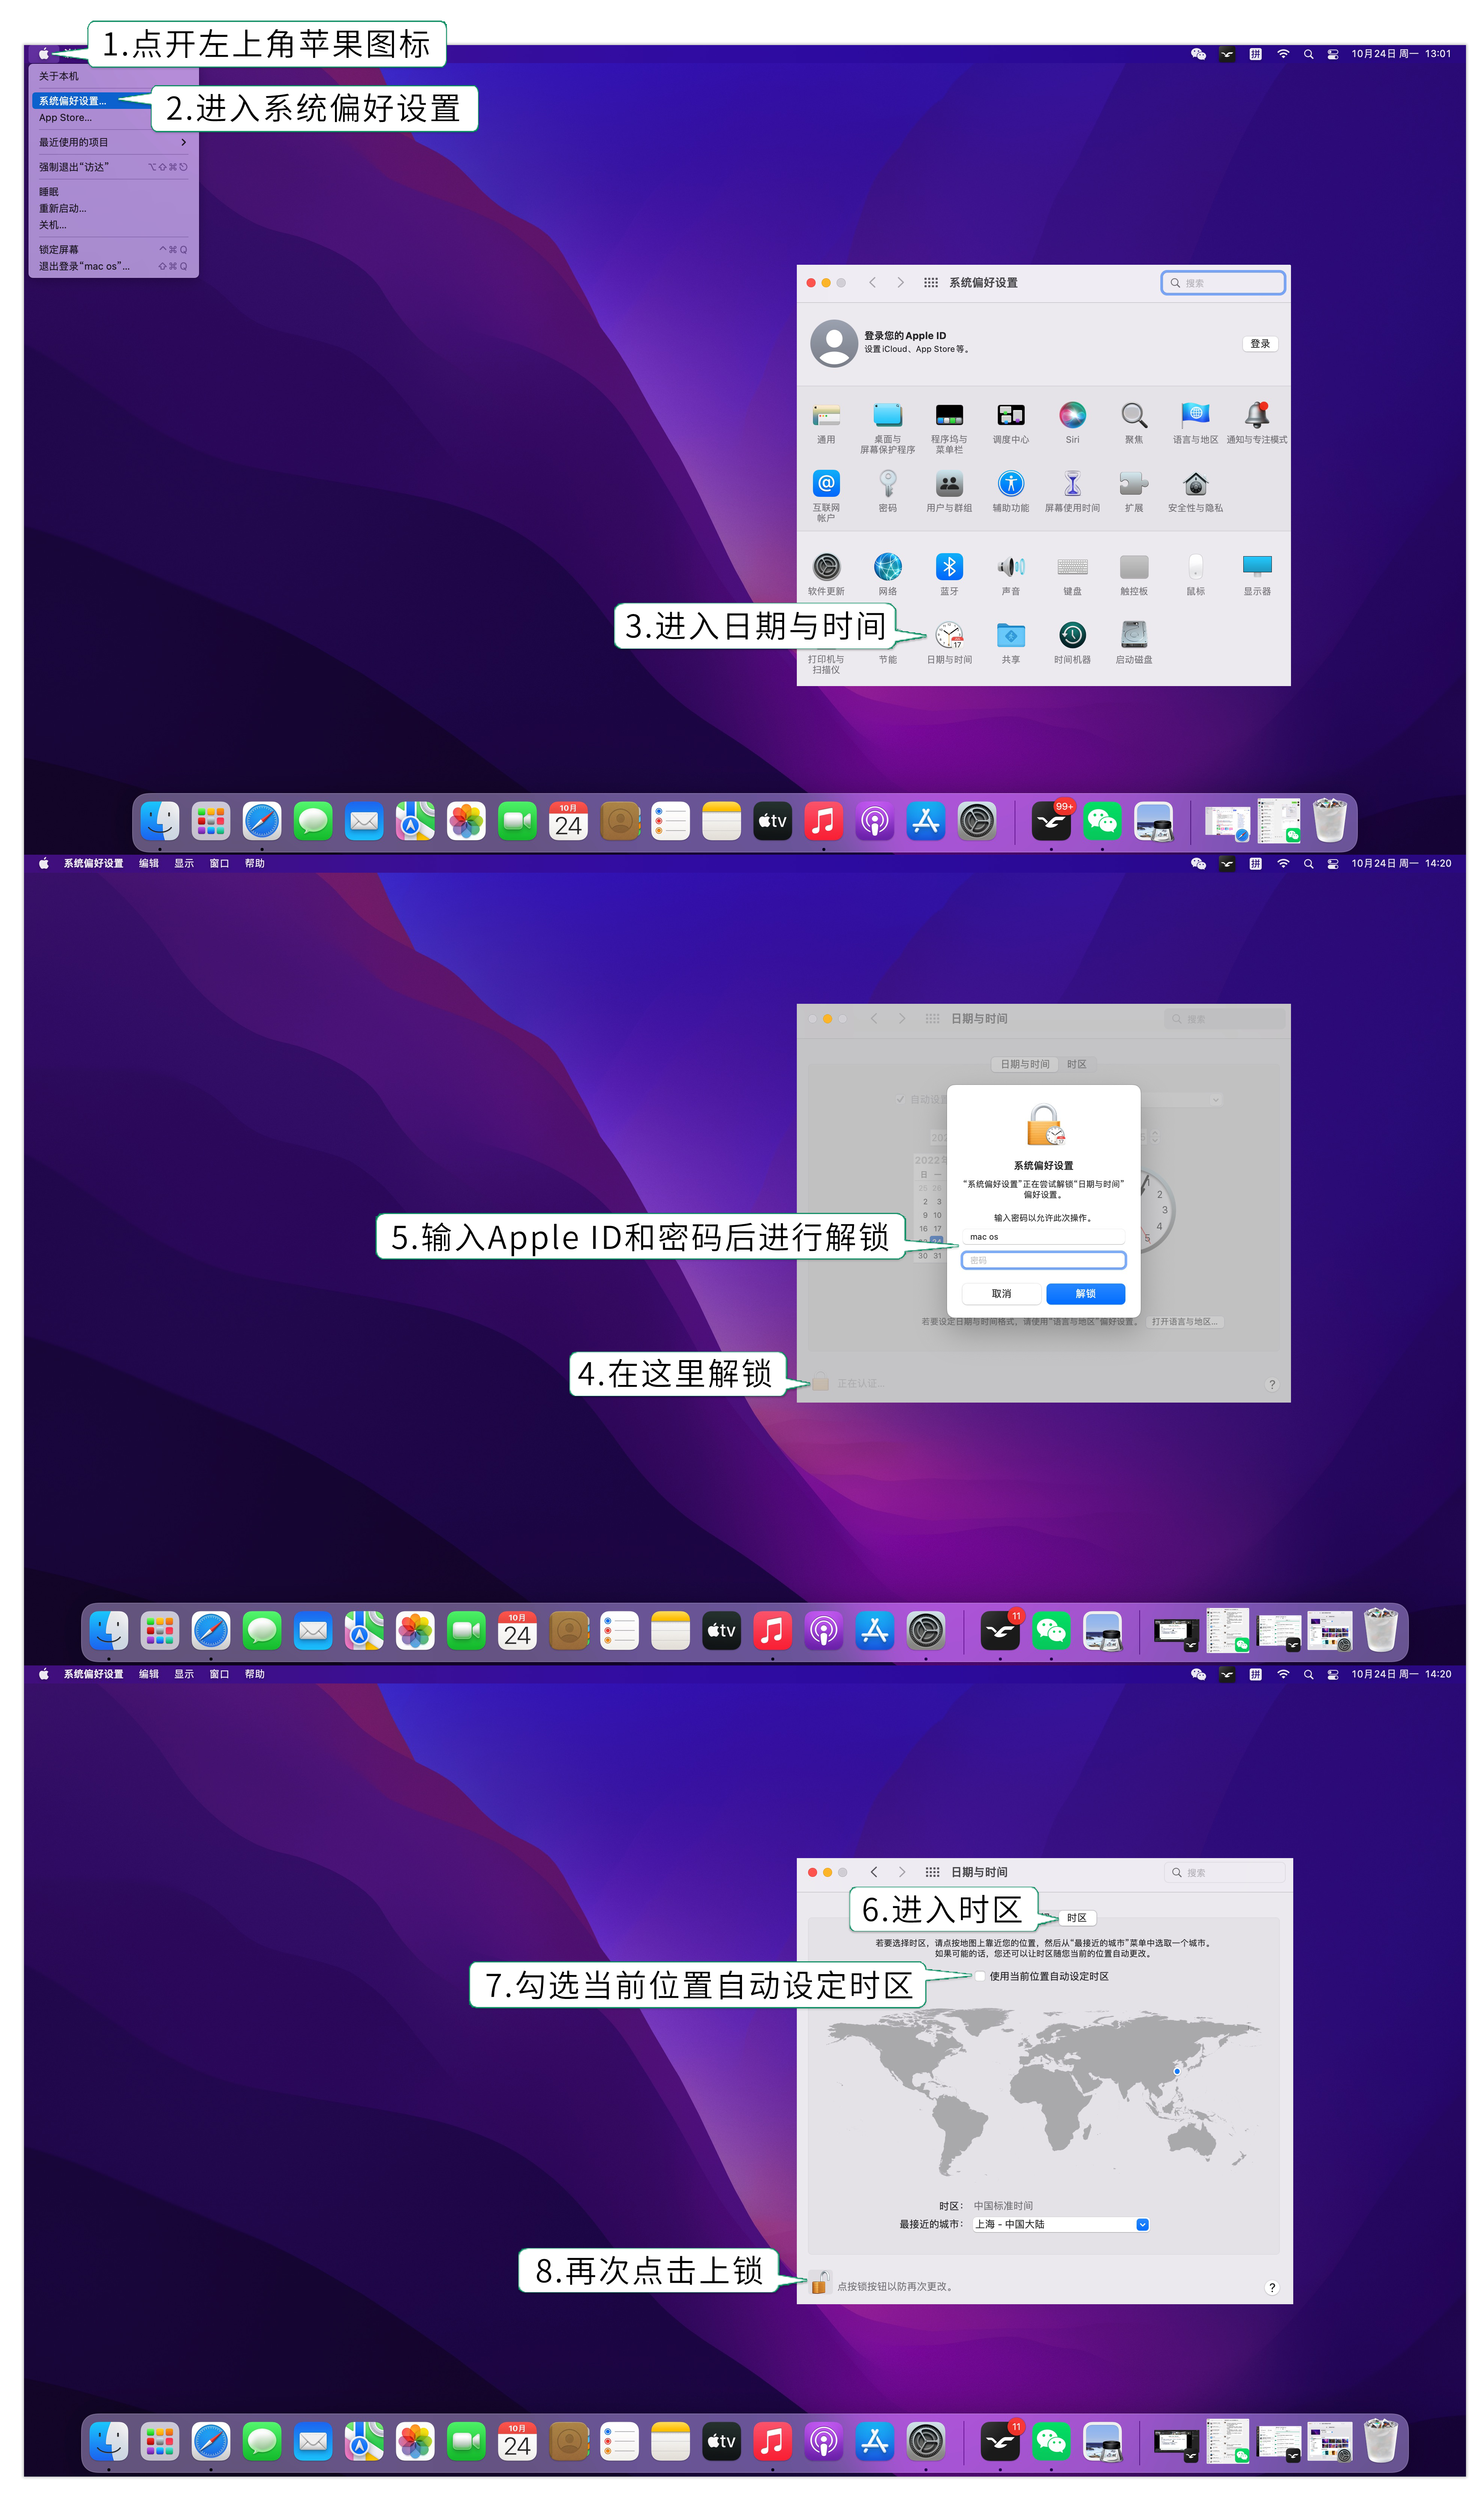Click dimmed 日期与时间 tab behind unlock dialog
The height and width of the screenshot is (2507, 1484).
(1025, 1064)
